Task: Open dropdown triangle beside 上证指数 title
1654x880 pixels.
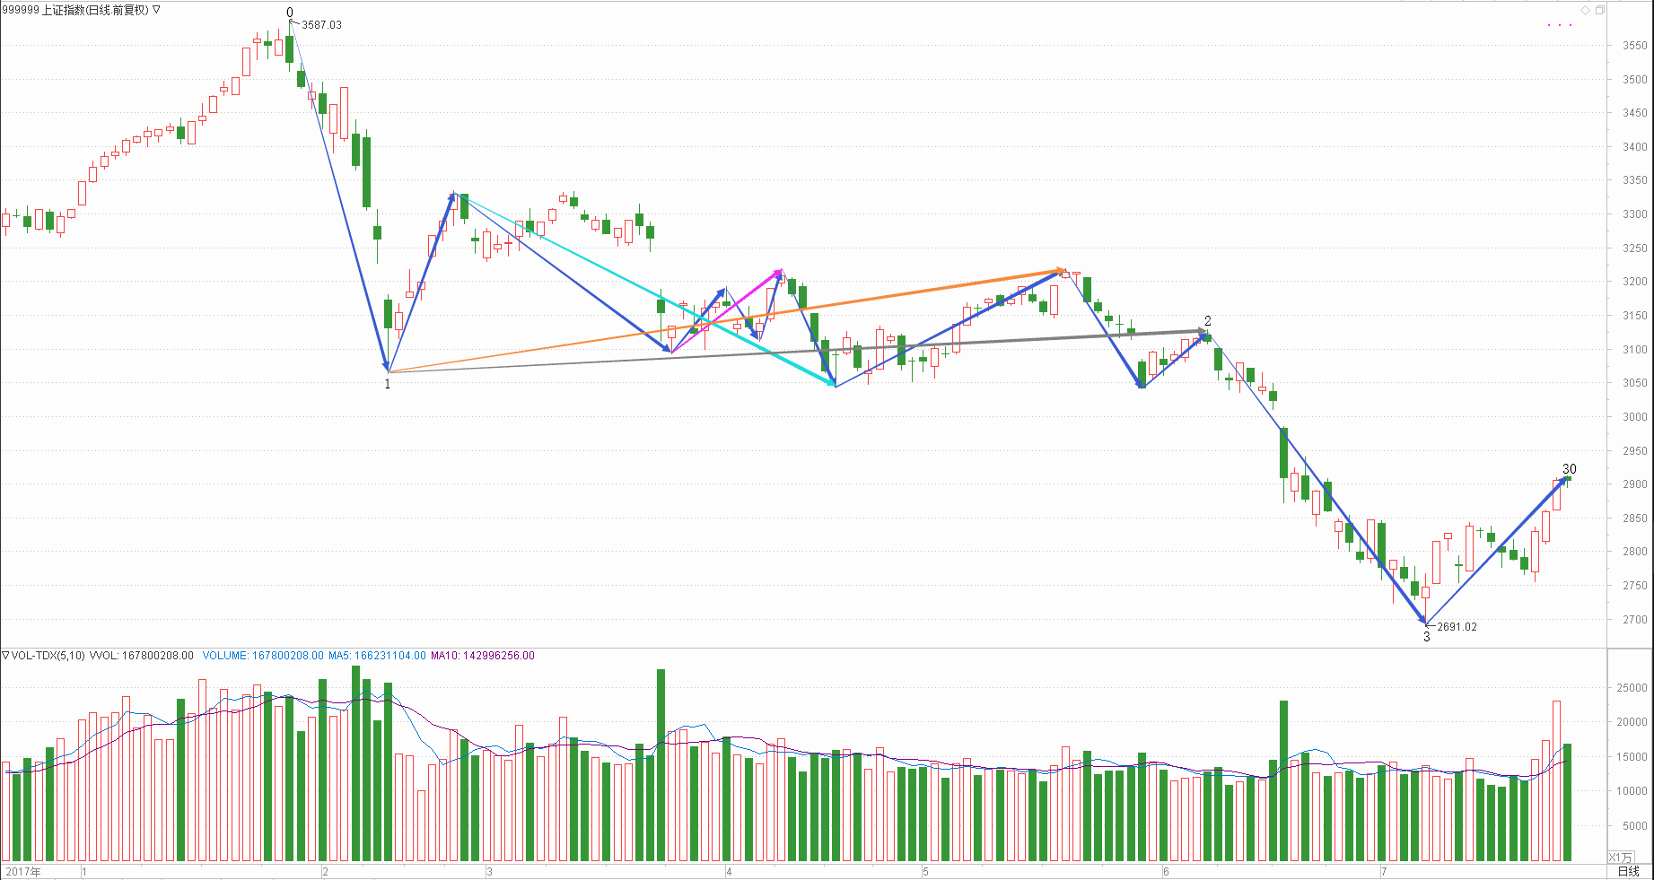Action: (x=156, y=10)
